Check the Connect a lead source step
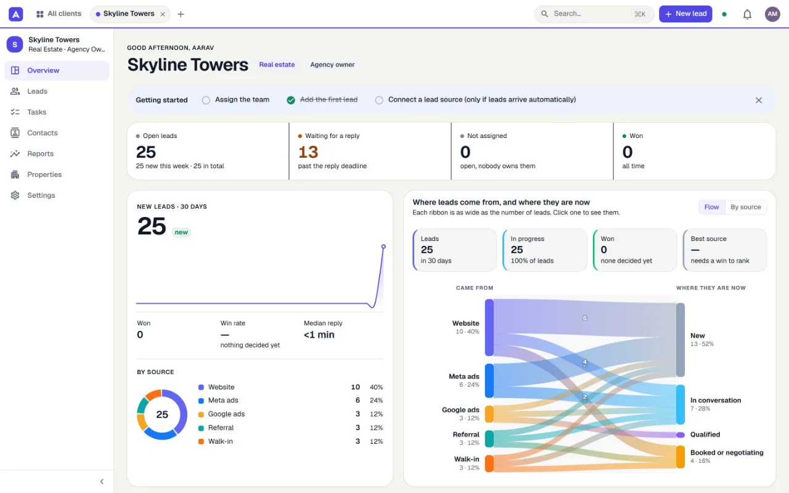This screenshot has width=789, height=493. [x=379, y=100]
